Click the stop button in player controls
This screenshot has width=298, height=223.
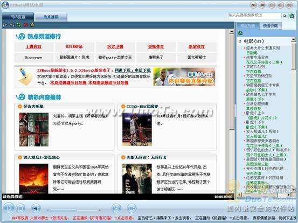tap(20, 208)
